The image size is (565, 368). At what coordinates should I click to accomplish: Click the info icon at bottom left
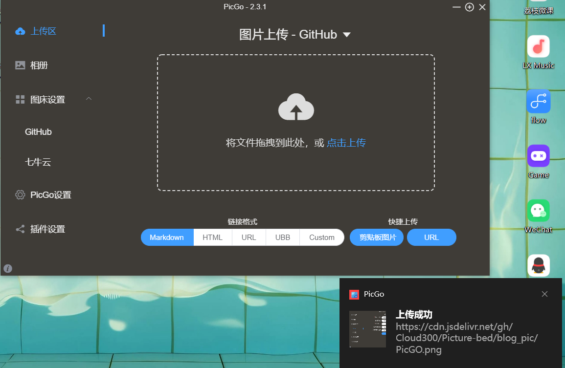point(8,268)
